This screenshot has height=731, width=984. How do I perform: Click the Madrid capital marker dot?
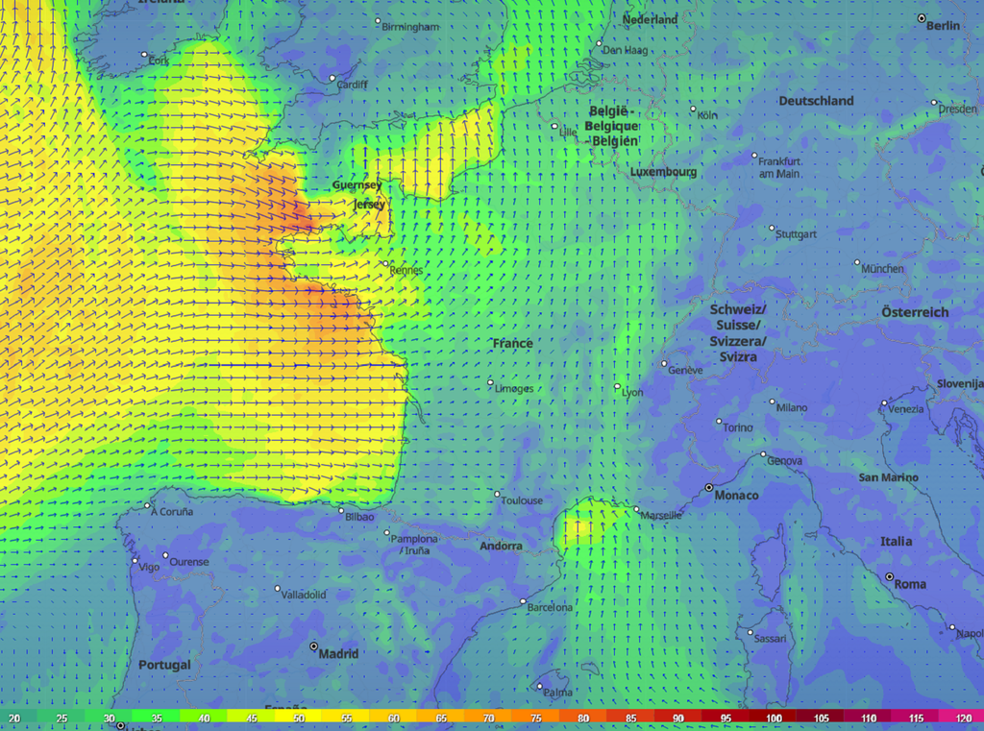[313, 646]
